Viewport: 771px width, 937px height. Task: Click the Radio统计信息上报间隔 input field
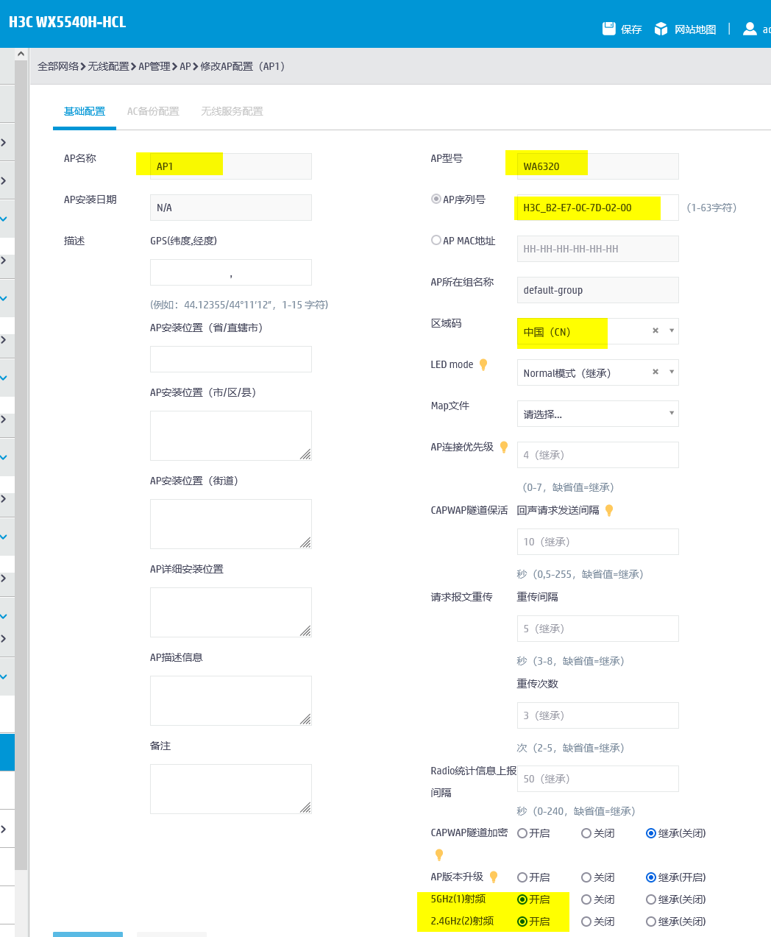tap(598, 779)
